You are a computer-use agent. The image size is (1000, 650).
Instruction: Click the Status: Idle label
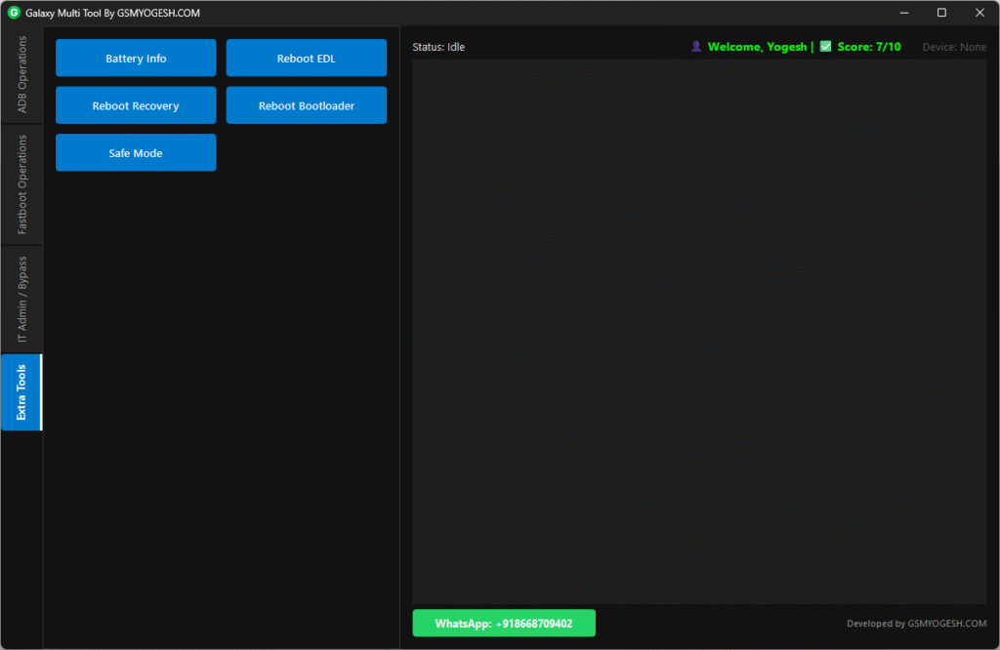(x=438, y=47)
